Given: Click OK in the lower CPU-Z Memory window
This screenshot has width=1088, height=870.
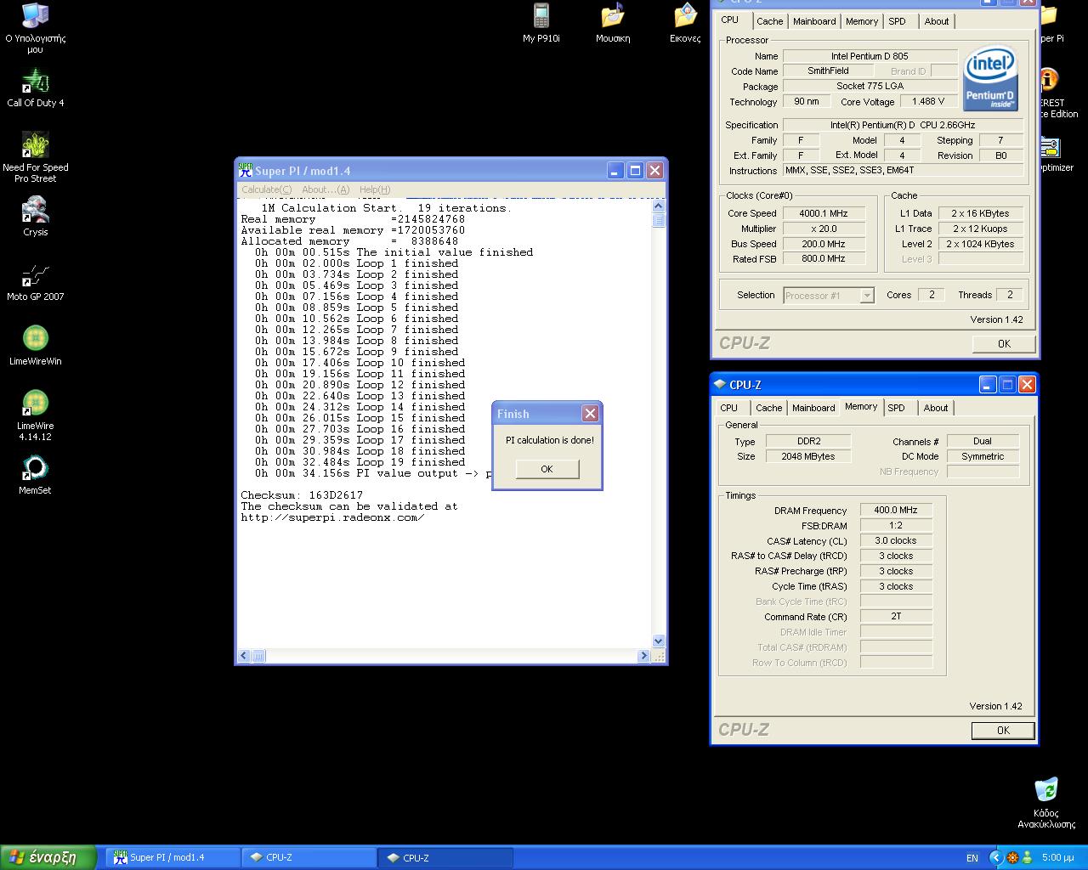Looking at the screenshot, I should coord(1003,730).
